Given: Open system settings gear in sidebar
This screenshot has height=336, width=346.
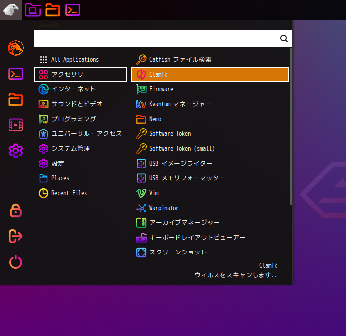Looking at the screenshot, I should pos(16,151).
